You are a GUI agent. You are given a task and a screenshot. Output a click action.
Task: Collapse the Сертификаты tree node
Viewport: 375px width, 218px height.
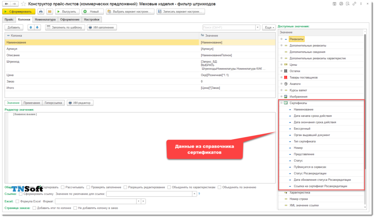(x=281, y=103)
